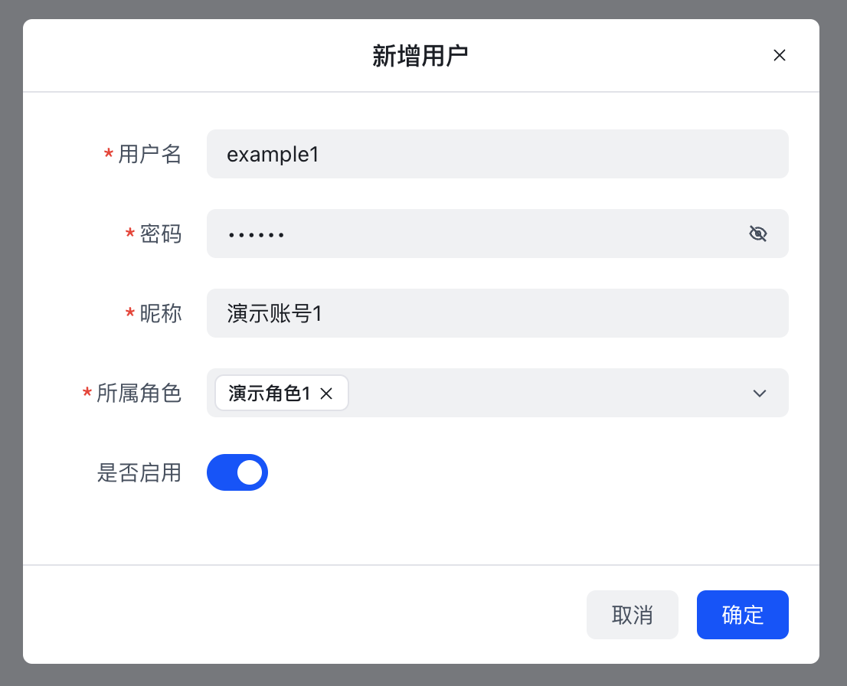Click the 确定 confirm button

coord(742,615)
